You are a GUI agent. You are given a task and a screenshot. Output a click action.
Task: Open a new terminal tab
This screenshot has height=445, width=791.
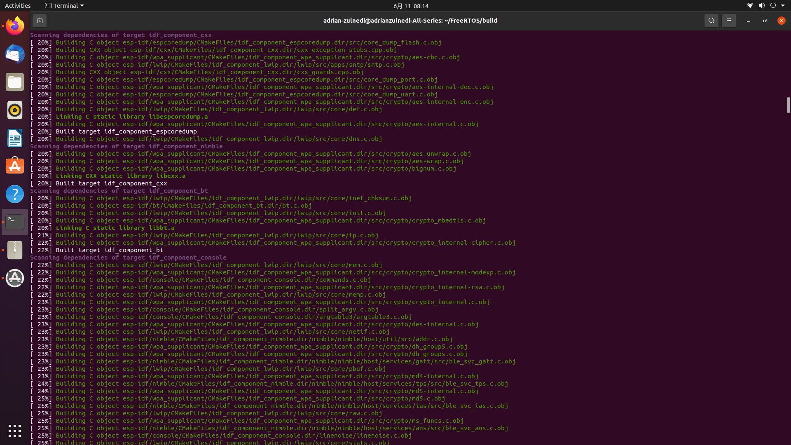[40, 21]
